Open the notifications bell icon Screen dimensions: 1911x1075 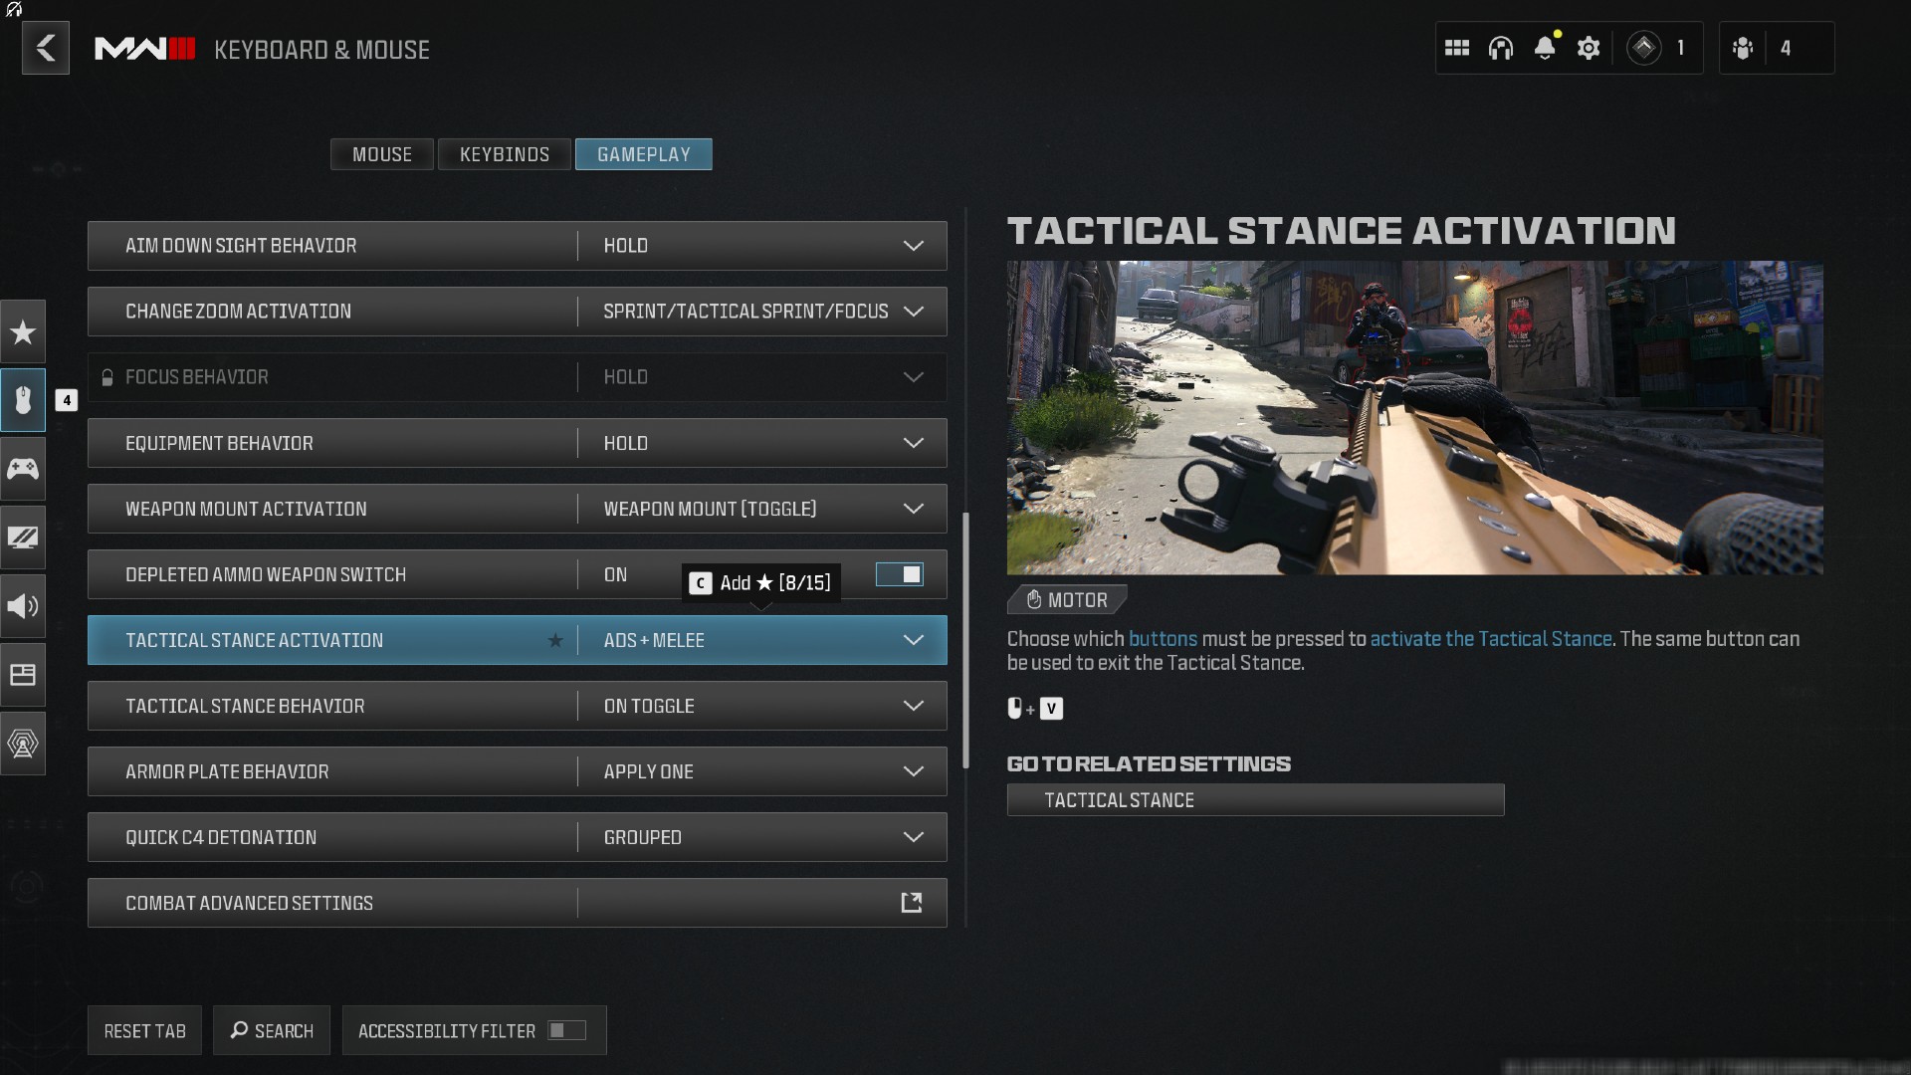click(x=1546, y=47)
